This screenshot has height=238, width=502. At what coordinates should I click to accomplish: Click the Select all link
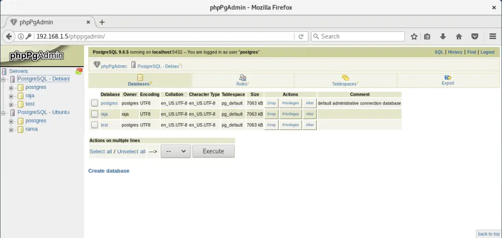coord(101,152)
